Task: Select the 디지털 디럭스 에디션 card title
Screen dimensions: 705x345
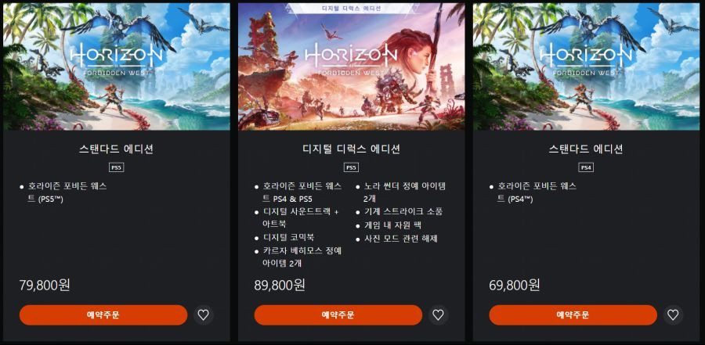Action: 352,149
